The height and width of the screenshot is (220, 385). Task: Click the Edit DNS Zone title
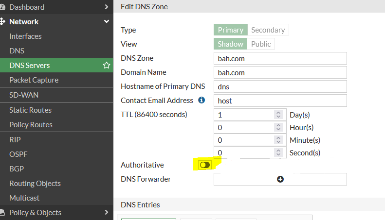[144, 7]
